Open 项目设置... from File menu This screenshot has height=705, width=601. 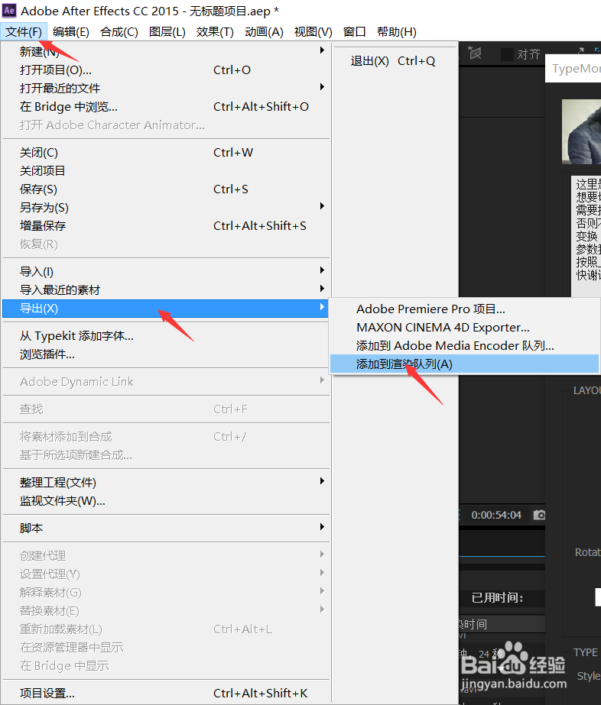(x=166, y=694)
